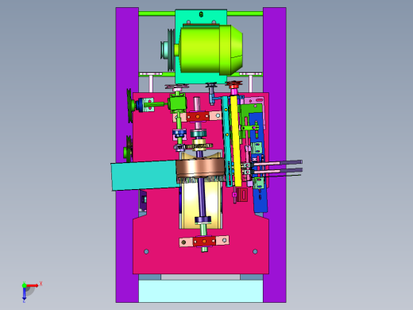This screenshot has width=413, height=310.
Task: Select the green bevel gearbox housing
Action: pos(177,104)
